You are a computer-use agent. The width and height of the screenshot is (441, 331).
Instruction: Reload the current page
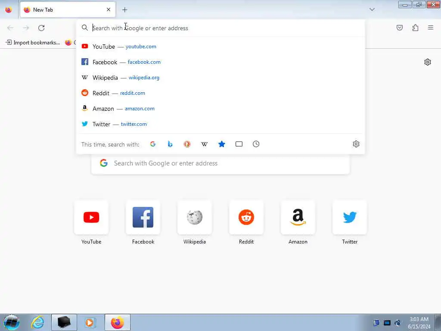[x=41, y=28]
